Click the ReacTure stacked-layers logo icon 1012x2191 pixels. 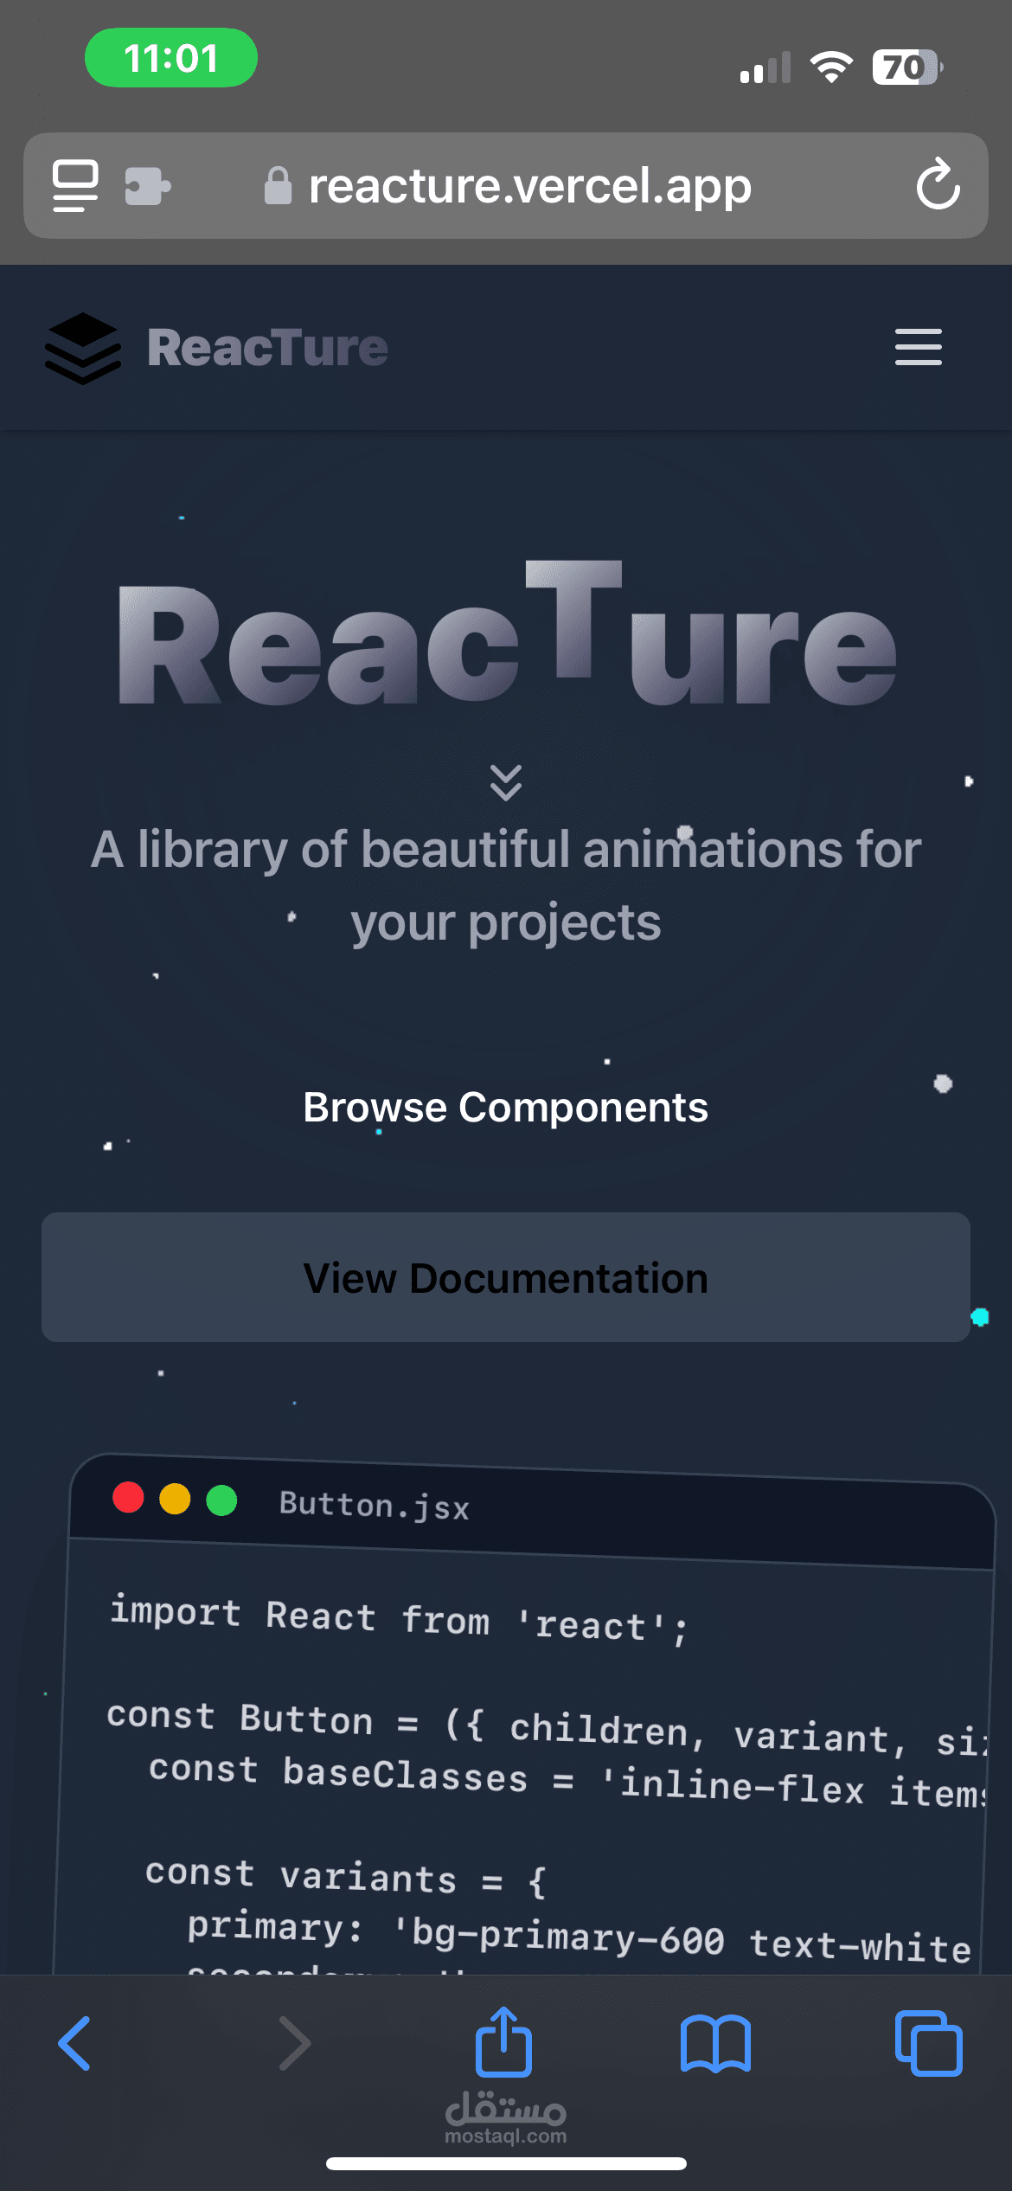(83, 348)
